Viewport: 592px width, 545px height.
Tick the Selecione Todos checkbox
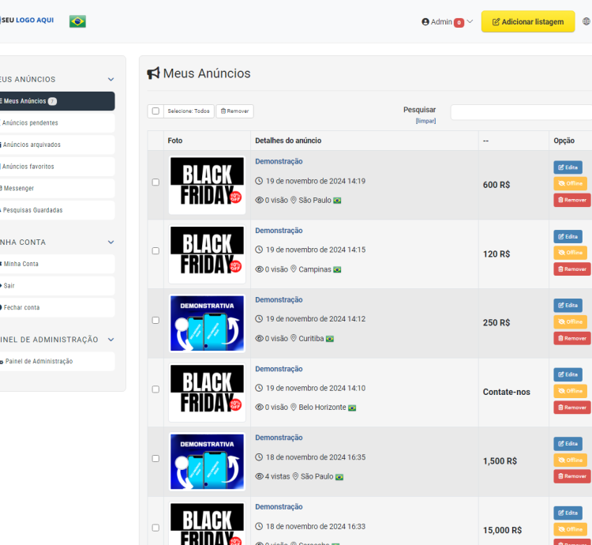[x=155, y=111]
